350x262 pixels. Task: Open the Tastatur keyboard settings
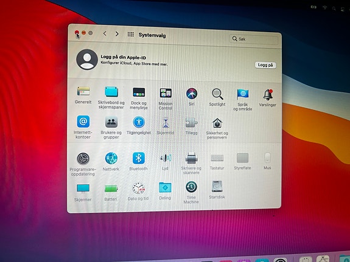click(x=217, y=158)
